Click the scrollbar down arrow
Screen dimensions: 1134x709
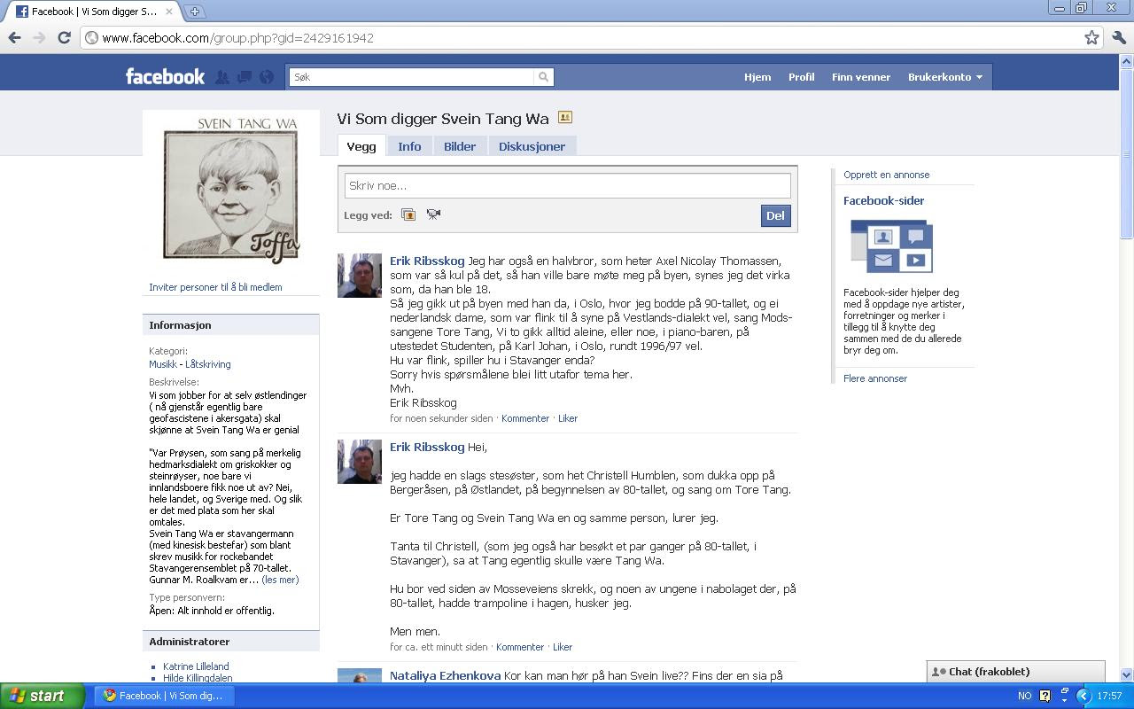(x=1127, y=675)
